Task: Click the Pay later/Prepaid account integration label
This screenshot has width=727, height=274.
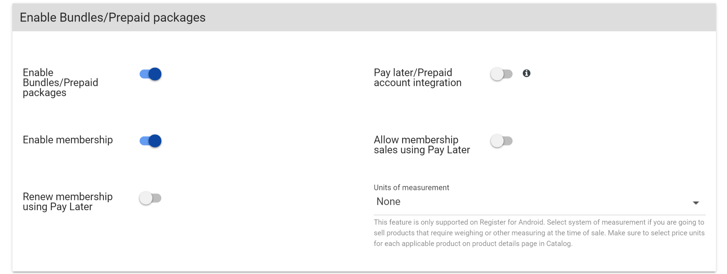Action: pos(417,78)
